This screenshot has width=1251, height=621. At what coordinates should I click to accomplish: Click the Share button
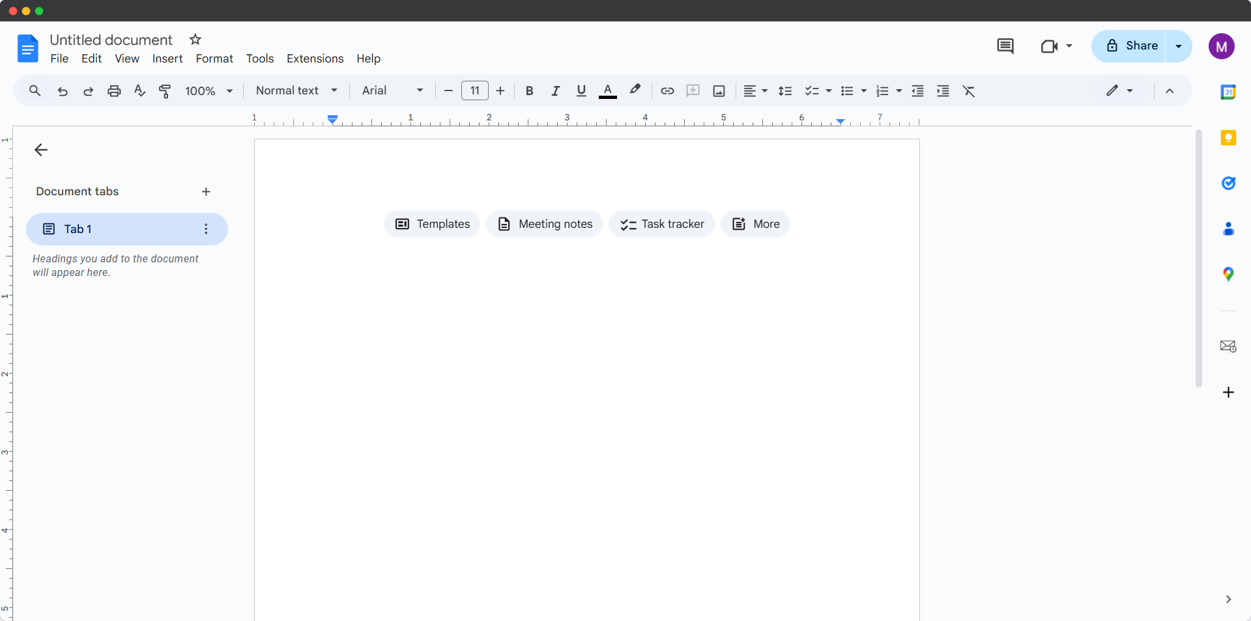pos(1134,46)
